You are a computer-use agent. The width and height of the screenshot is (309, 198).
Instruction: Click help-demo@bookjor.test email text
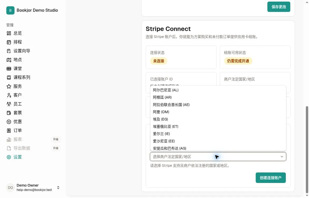click(x=34, y=190)
